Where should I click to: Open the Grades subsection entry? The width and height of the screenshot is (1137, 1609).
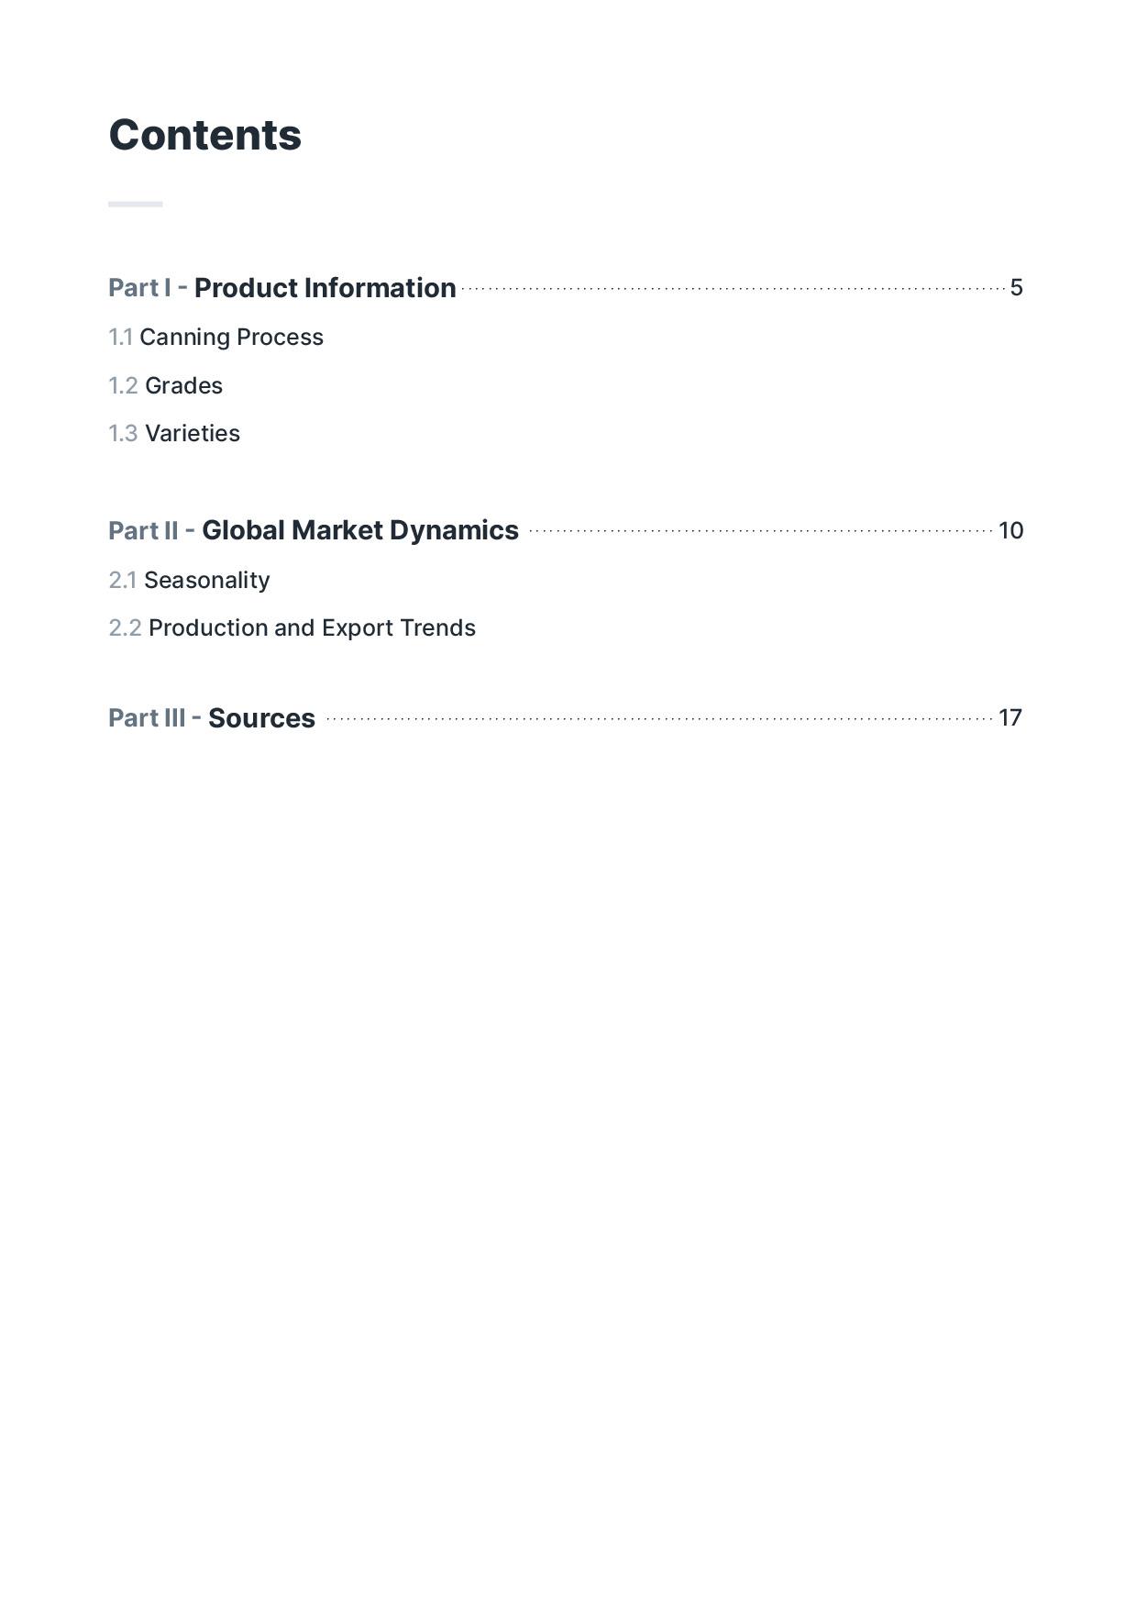183,386
